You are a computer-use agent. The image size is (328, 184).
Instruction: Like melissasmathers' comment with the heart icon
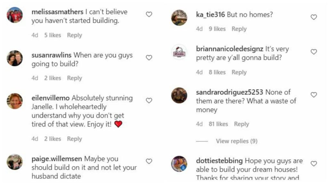149,14
